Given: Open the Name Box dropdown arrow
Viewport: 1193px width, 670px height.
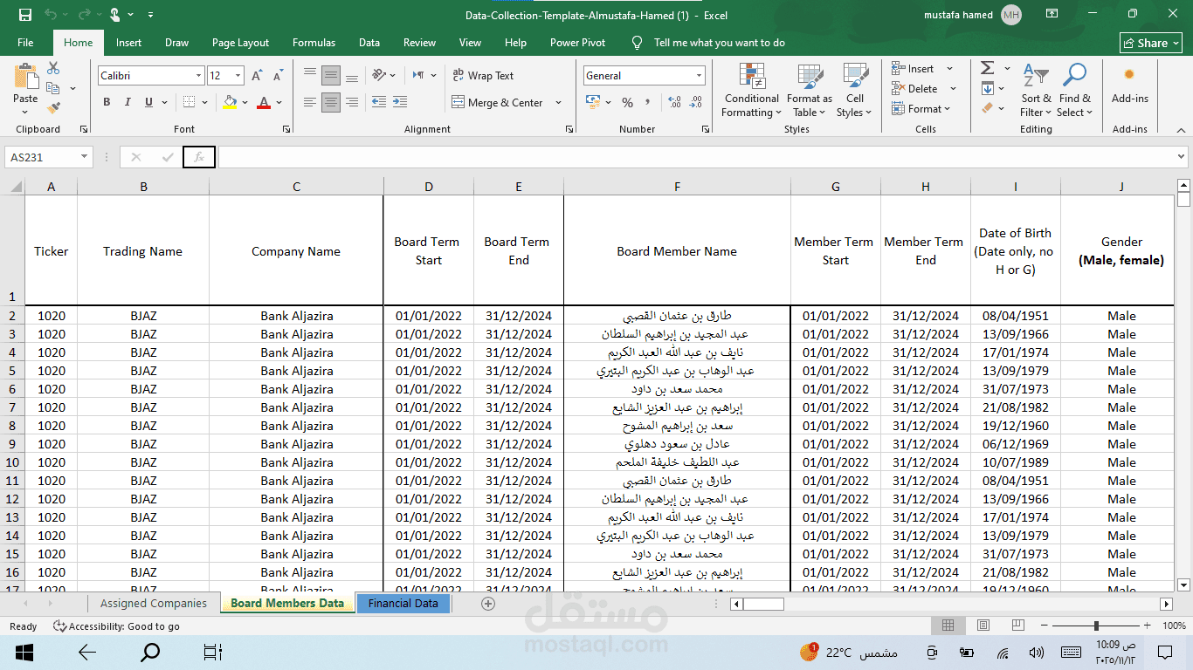Looking at the screenshot, I should [84, 157].
